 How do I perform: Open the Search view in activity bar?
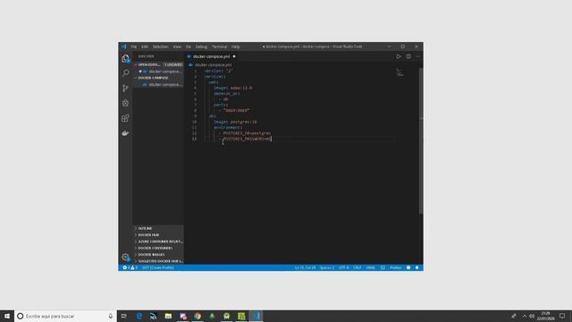(125, 73)
